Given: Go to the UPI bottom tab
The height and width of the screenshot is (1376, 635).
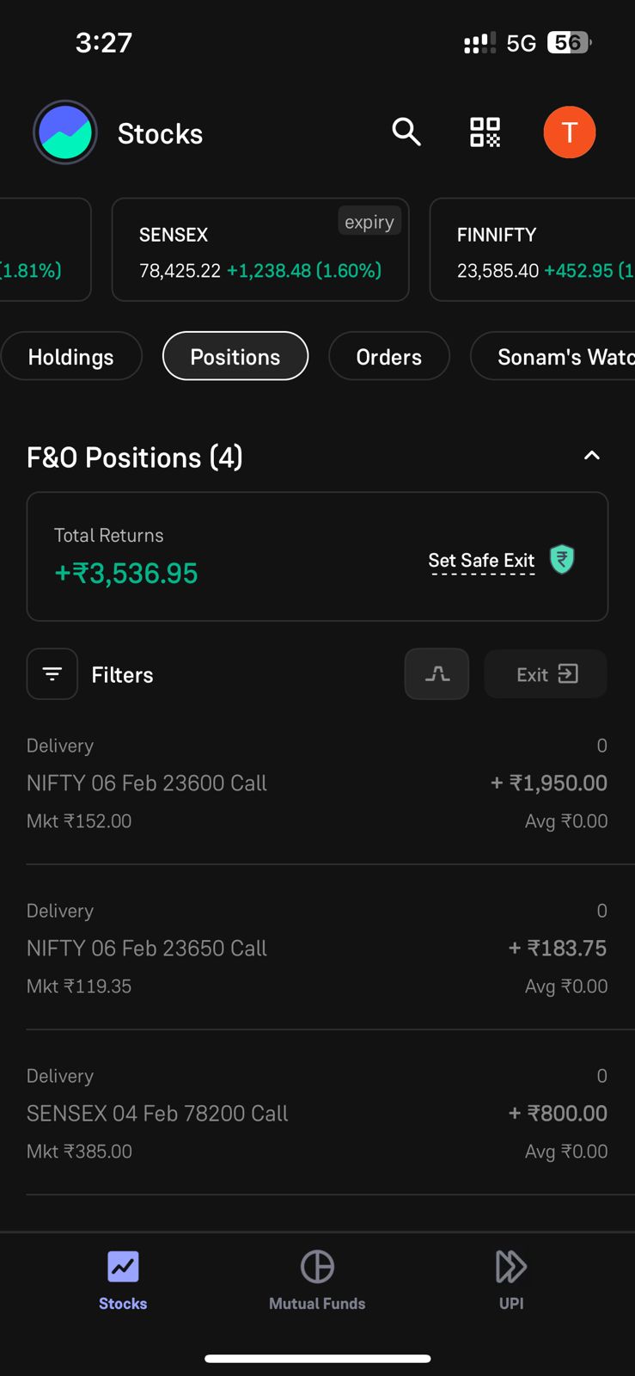Looking at the screenshot, I should (511, 1280).
